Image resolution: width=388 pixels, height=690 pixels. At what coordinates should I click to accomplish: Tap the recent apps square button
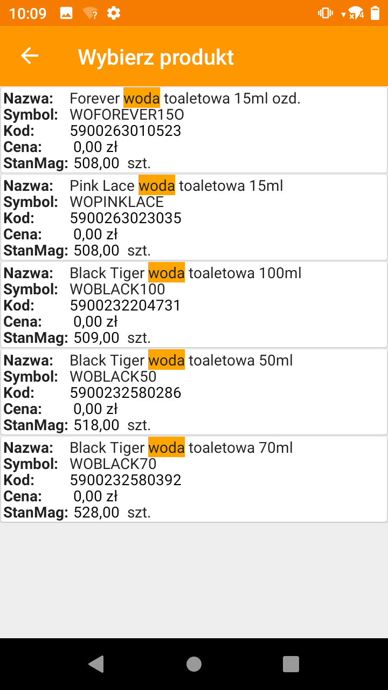click(x=291, y=664)
